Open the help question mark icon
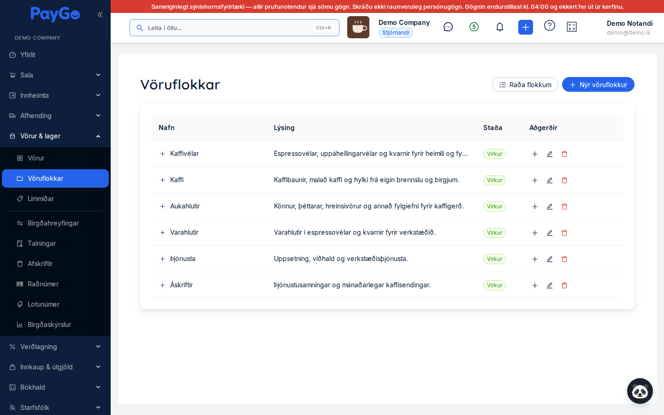 550,26
